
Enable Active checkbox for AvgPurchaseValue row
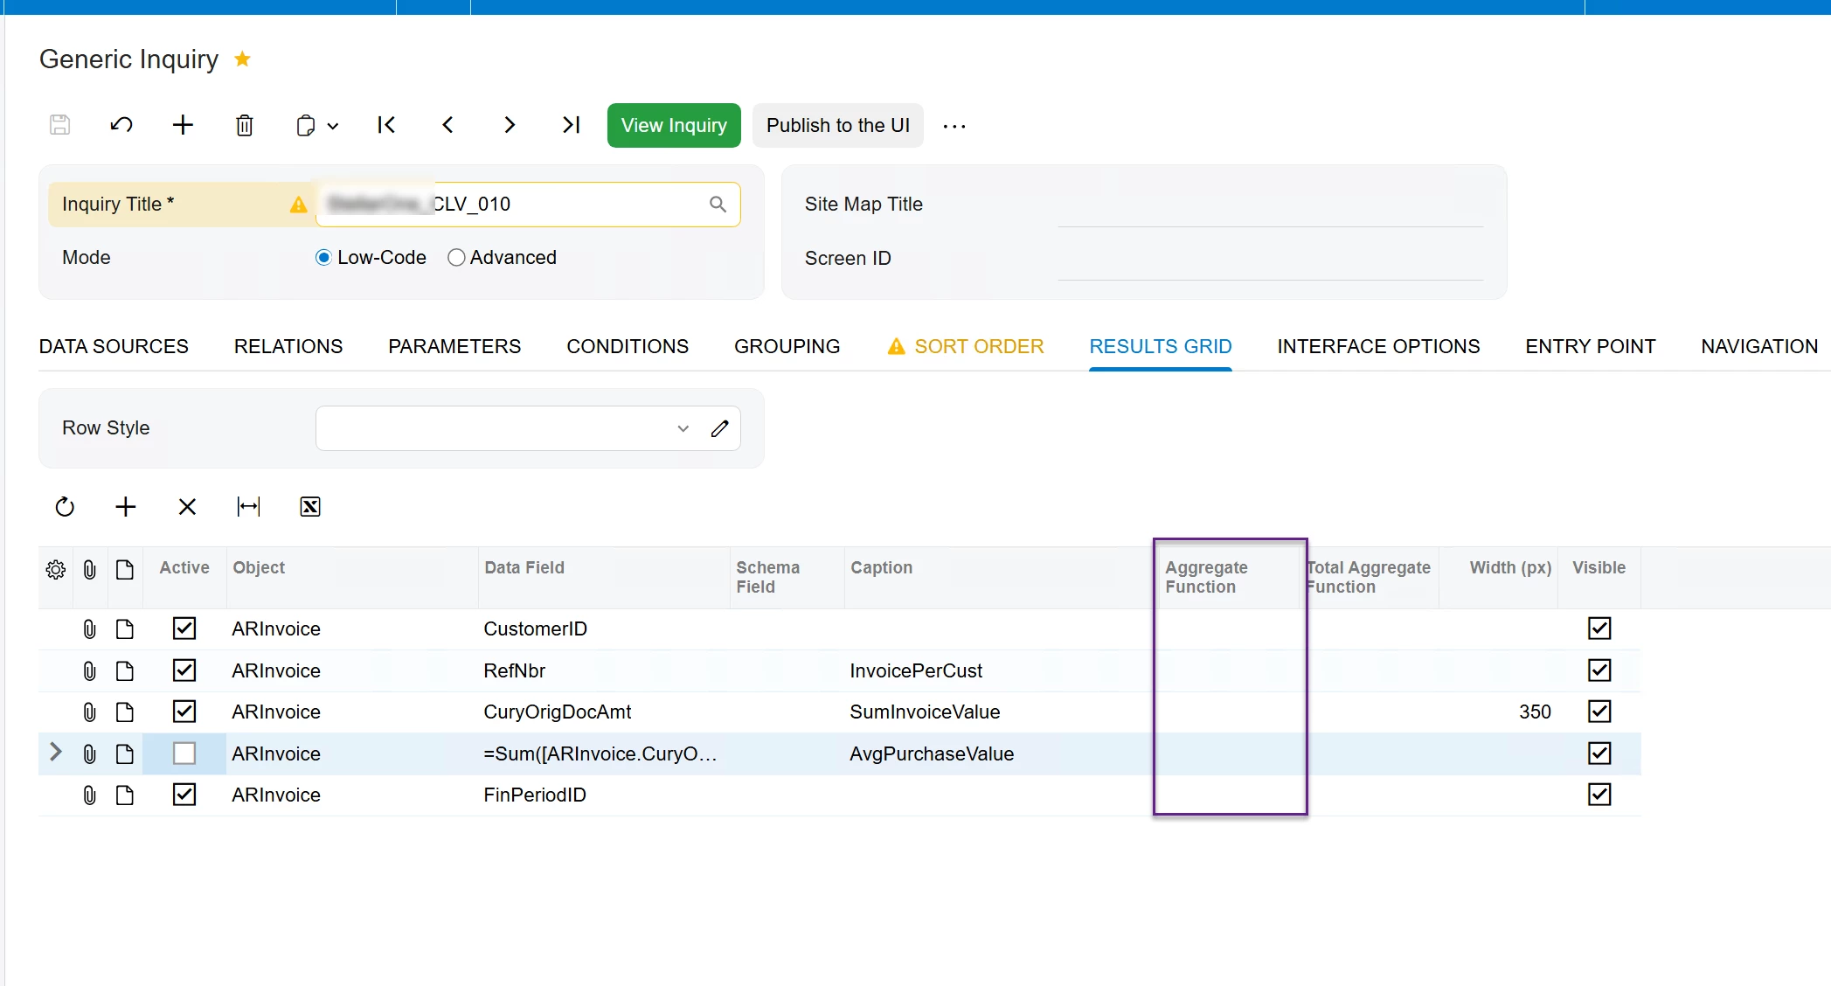click(x=184, y=753)
